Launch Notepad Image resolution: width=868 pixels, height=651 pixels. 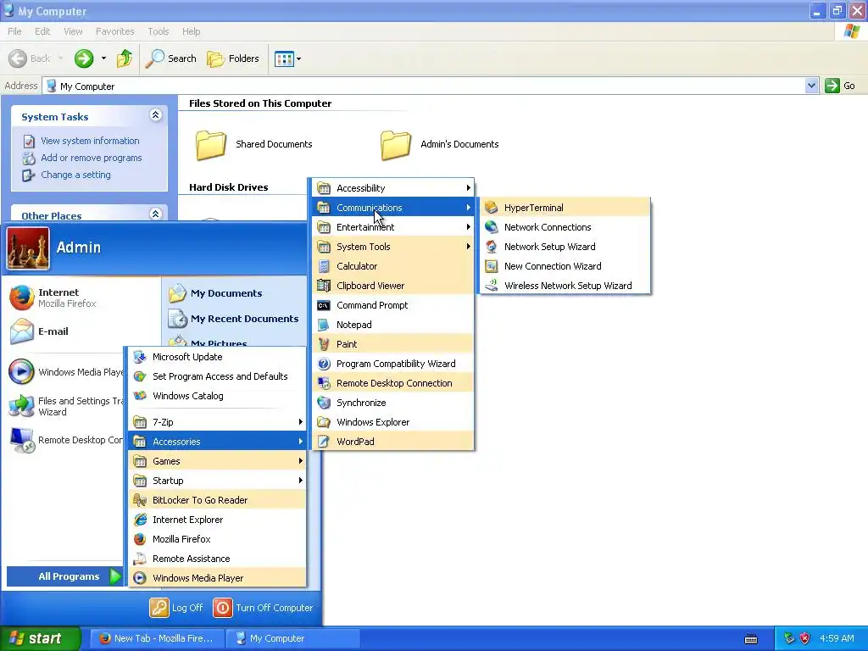point(393,325)
